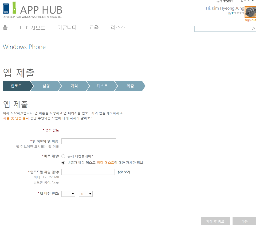Image resolution: width=267 pixels, height=229 pixels.
Task: Click the app name input field
Action: pos(89,141)
